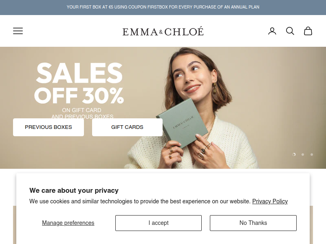Decline cookies with No Thanks button
This screenshot has height=244, width=326.
tap(253, 223)
